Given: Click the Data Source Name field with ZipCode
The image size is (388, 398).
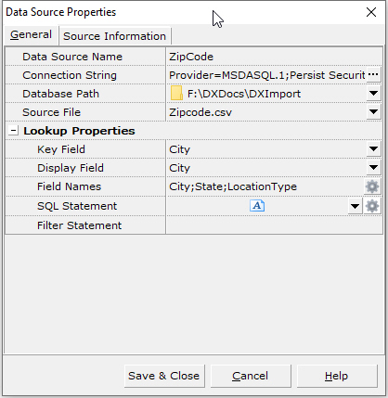Looking at the screenshot, I should (x=274, y=57).
